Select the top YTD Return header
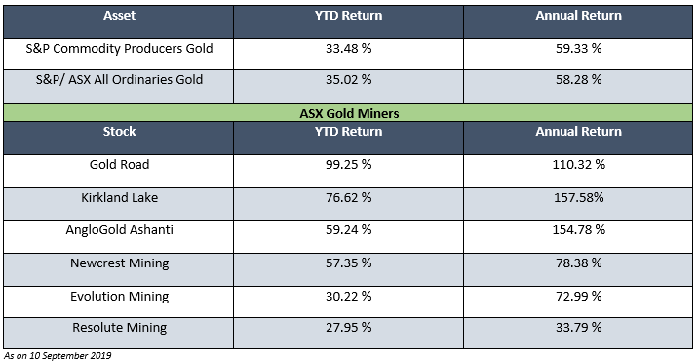 (x=349, y=21)
